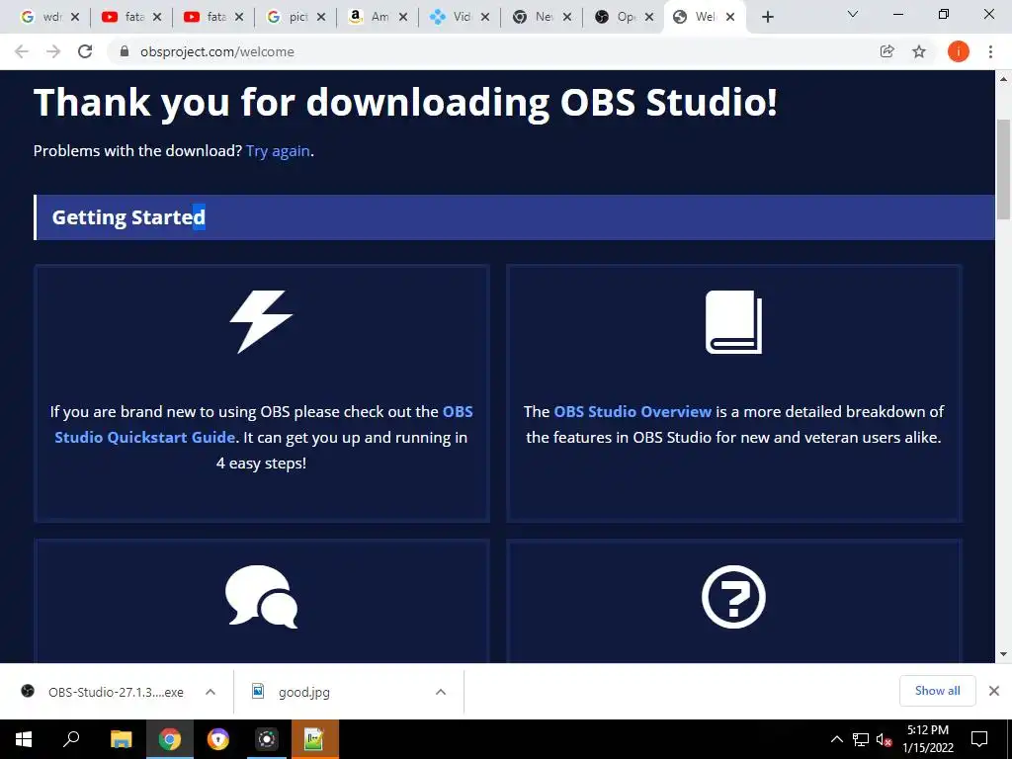
Task: Switch to Chrome in the taskbar
Action: pos(170,739)
